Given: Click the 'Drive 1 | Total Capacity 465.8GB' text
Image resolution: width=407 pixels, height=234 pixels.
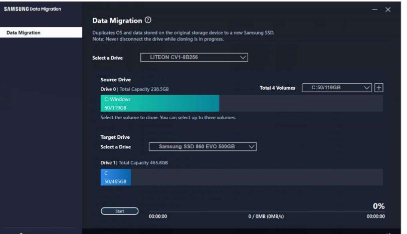Looking at the screenshot, I should [x=134, y=163].
